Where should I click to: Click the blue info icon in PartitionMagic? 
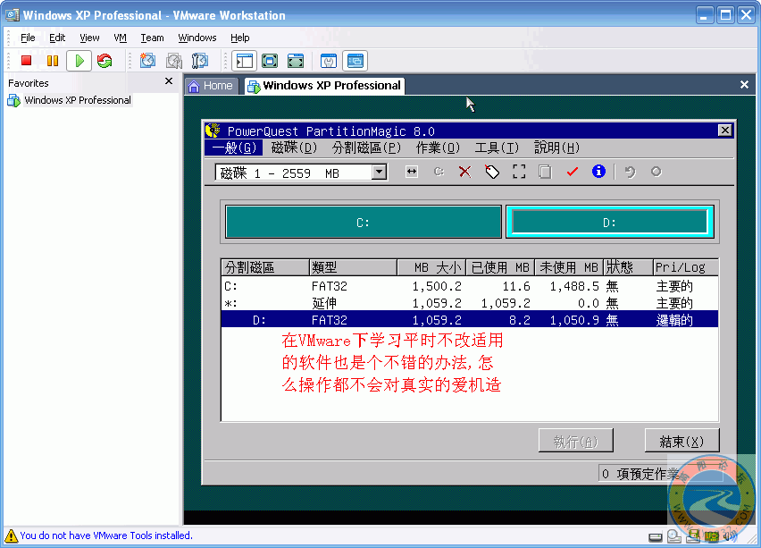click(598, 171)
